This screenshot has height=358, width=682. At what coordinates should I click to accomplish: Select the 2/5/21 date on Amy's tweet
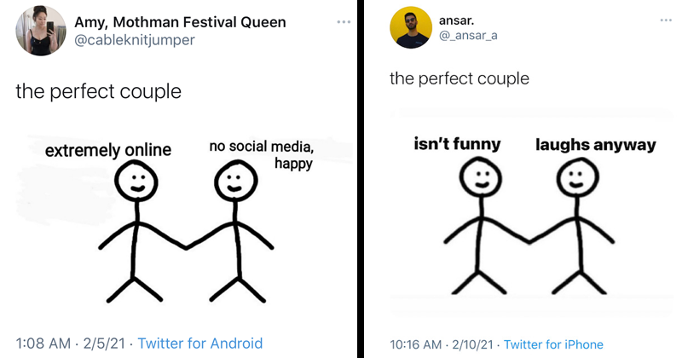click(104, 344)
